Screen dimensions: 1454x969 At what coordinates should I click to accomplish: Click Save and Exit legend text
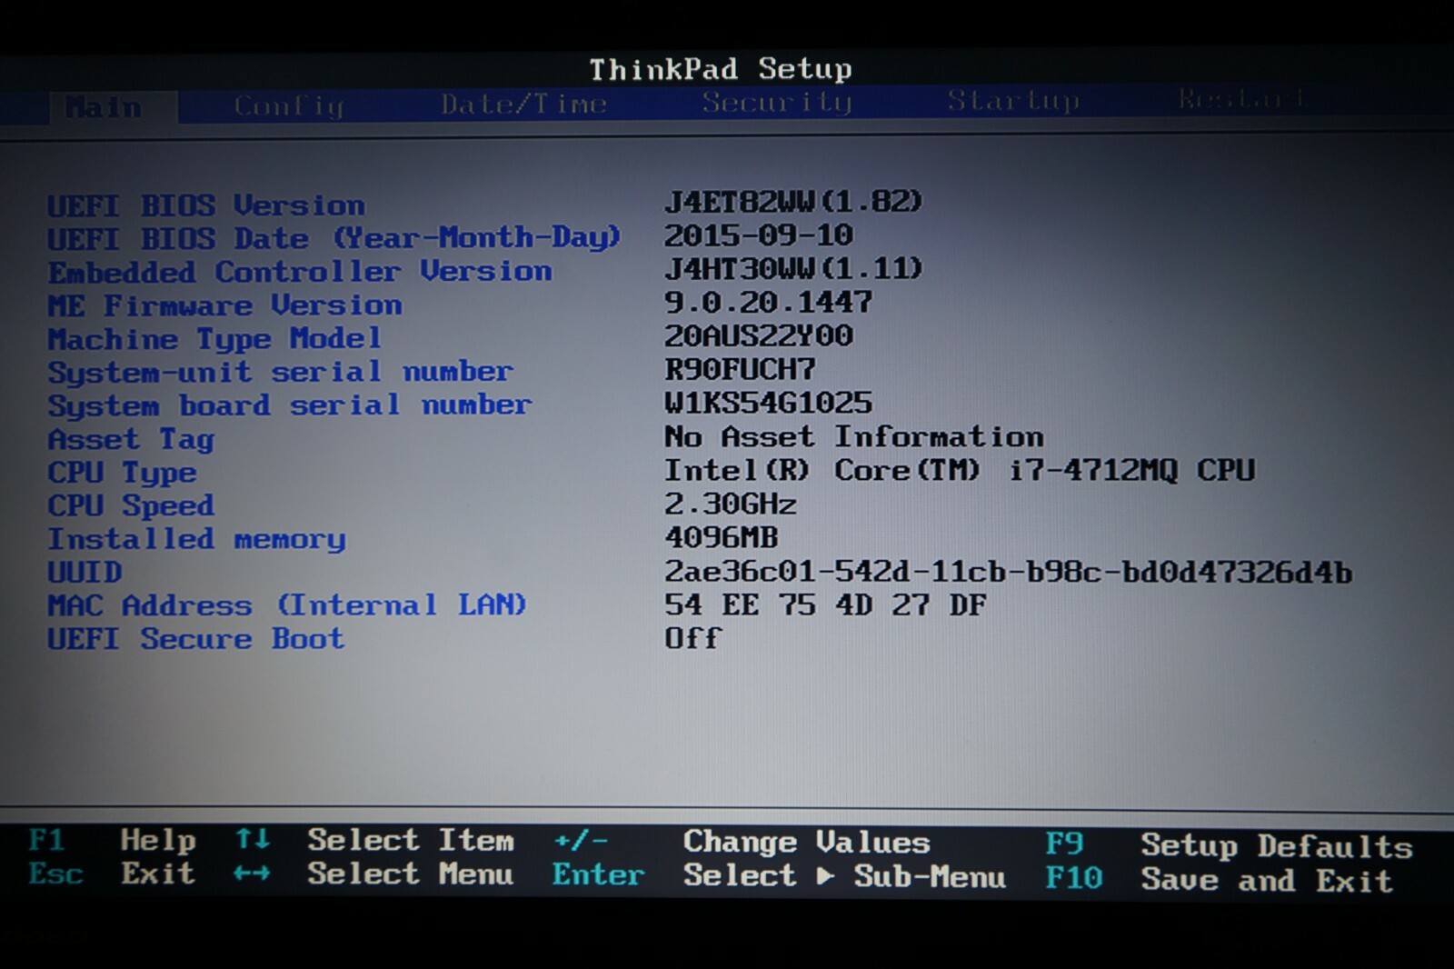[1267, 881]
